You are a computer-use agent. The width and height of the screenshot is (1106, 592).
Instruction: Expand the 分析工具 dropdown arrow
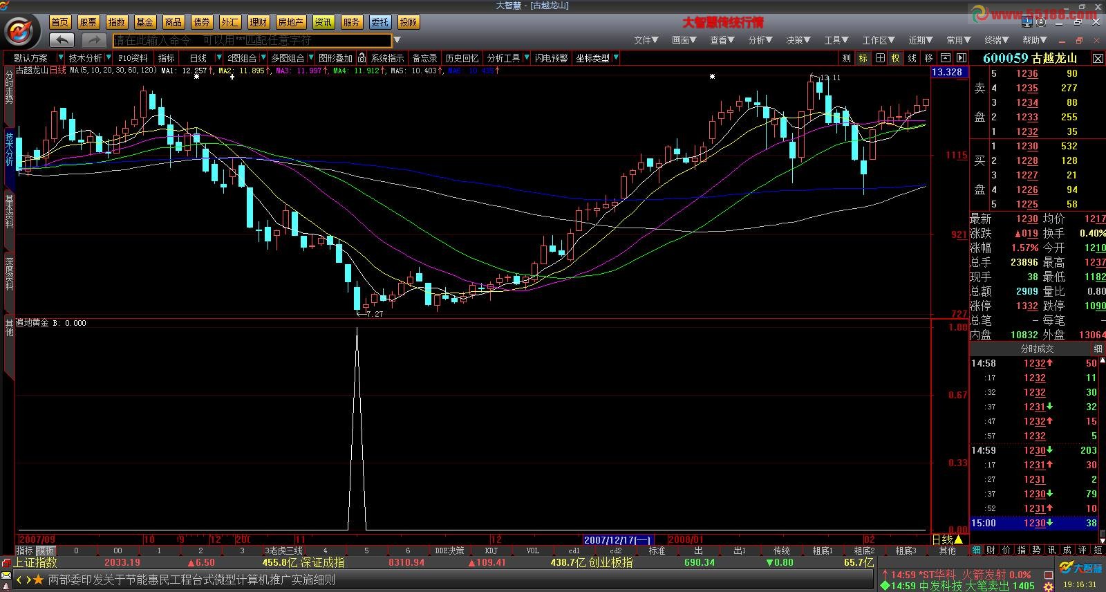coord(526,58)
